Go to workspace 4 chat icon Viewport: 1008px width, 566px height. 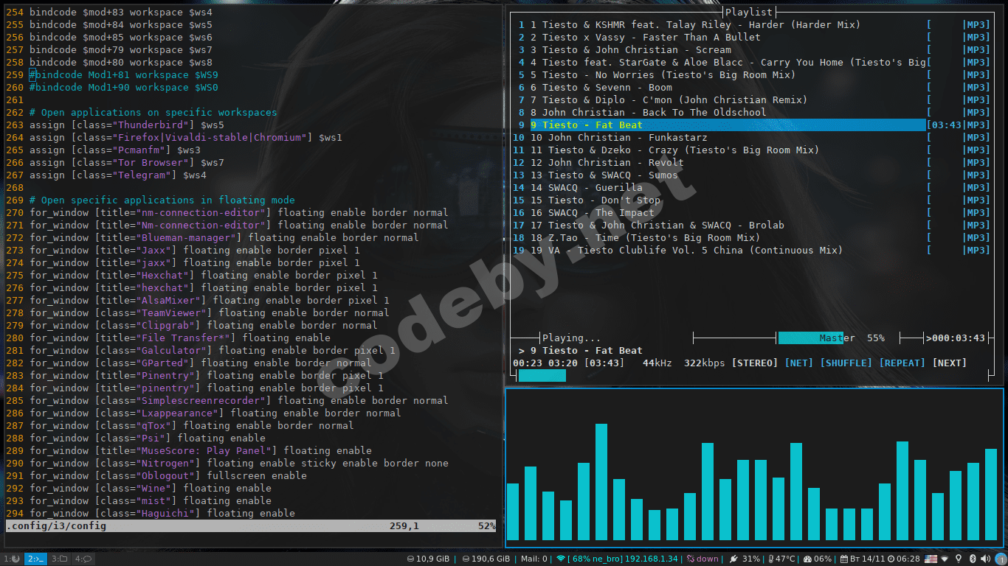83,559
